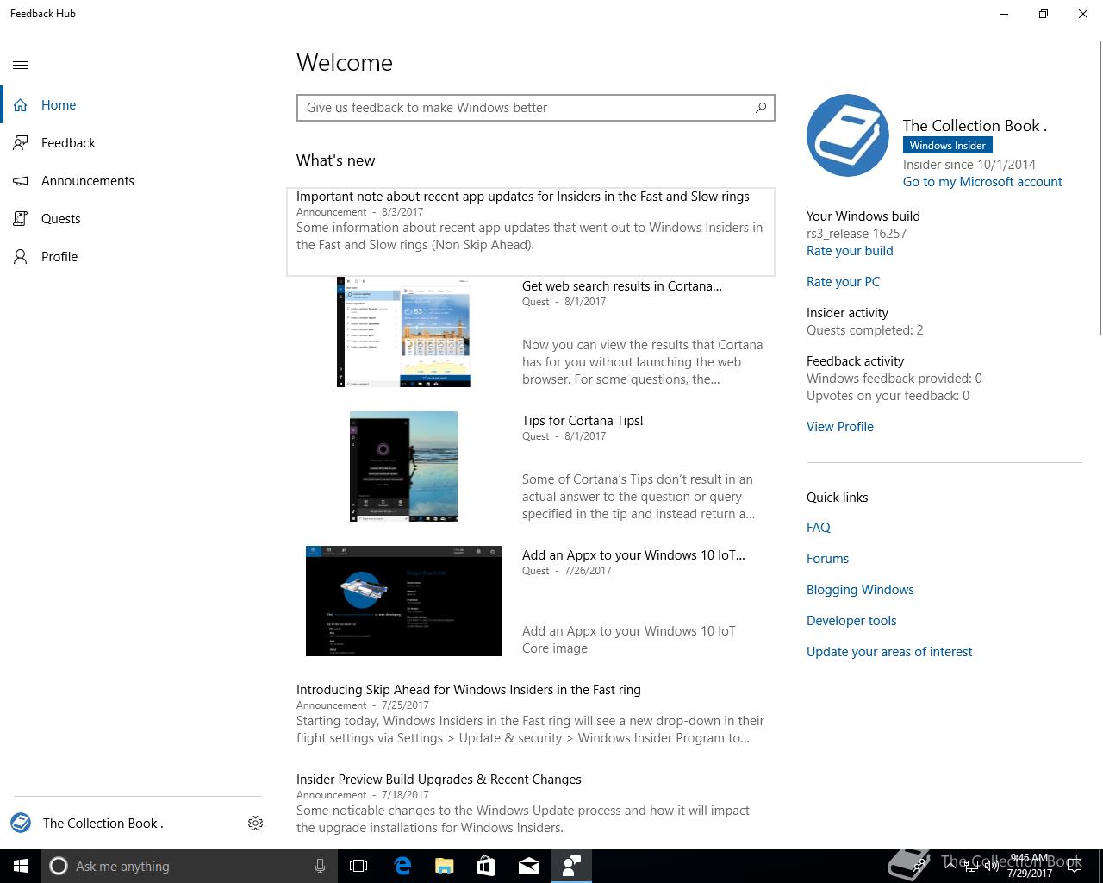Open settings via the gear icon

(255, 824)
